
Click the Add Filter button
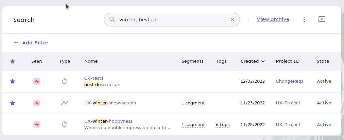pos(31,43)
